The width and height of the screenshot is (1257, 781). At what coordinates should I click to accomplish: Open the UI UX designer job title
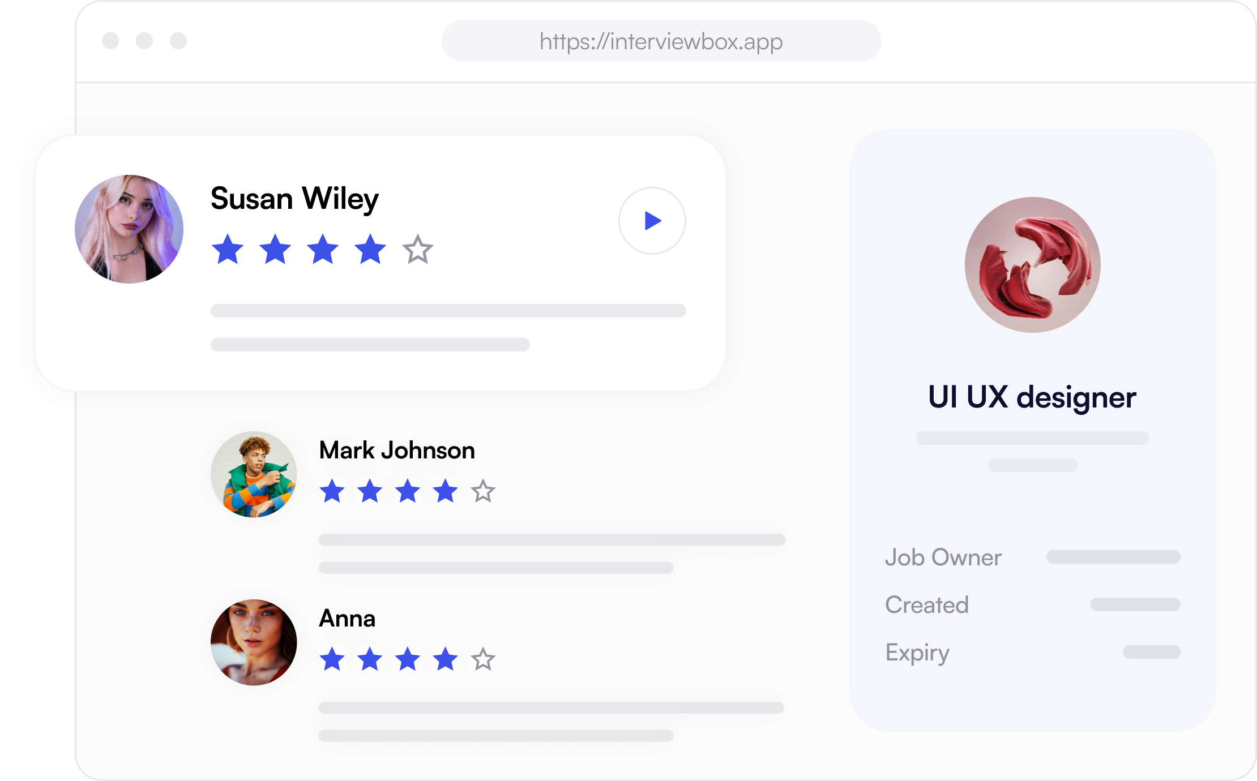(1032, 397)
